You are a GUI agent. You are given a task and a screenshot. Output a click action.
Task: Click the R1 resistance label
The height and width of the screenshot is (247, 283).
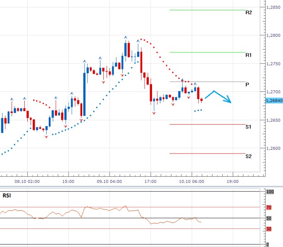click(x=249, y=55)
